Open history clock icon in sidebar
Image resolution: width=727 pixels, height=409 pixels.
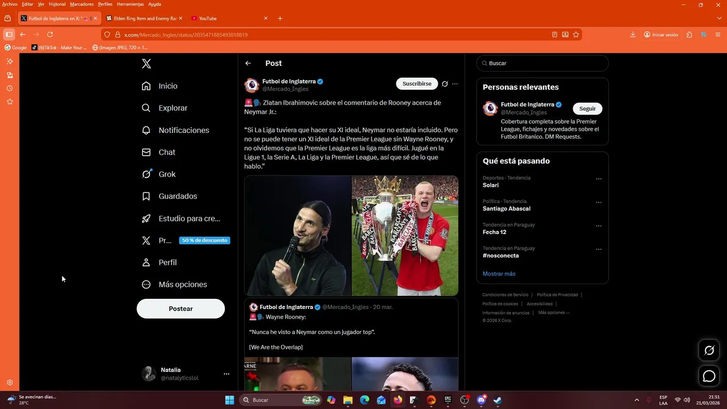[x=10, y=88]
